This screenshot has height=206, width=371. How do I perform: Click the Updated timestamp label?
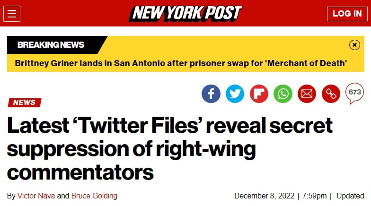350,196
